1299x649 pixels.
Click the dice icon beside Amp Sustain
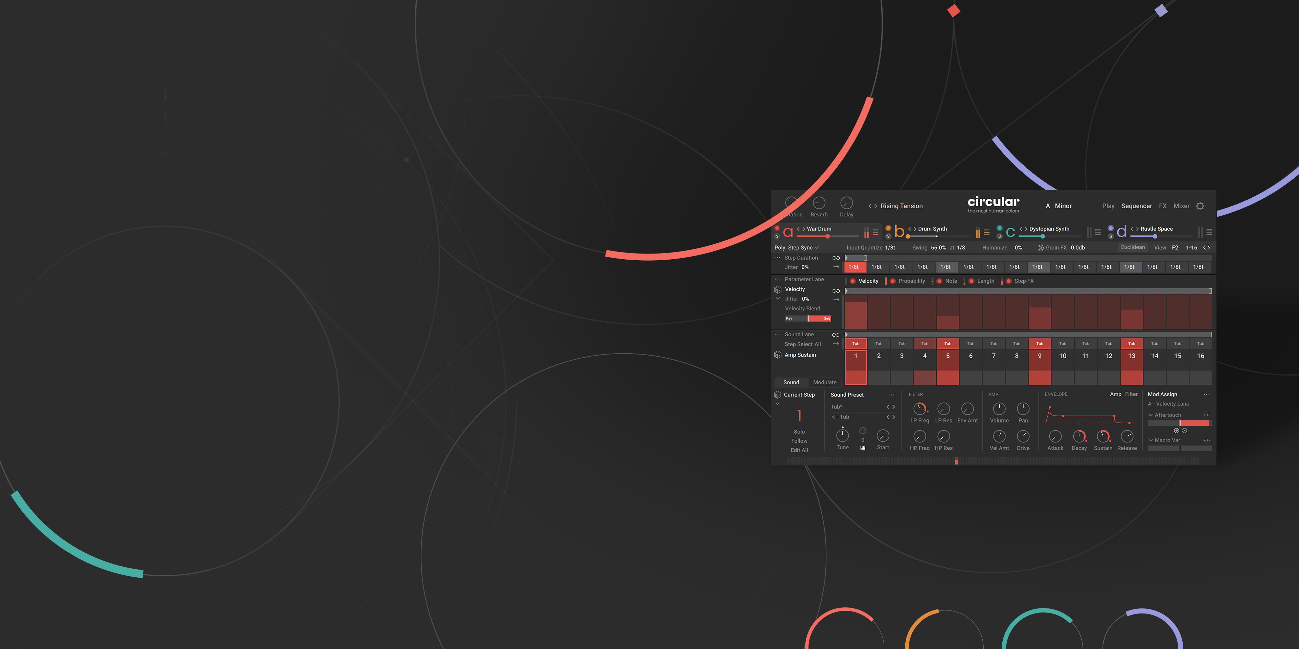click(x=778, y=355)
